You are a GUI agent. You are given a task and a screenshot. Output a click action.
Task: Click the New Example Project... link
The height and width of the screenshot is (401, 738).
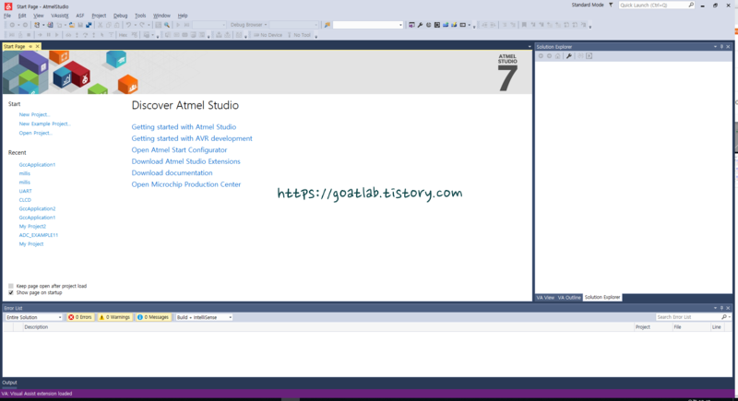coord(44,124)
